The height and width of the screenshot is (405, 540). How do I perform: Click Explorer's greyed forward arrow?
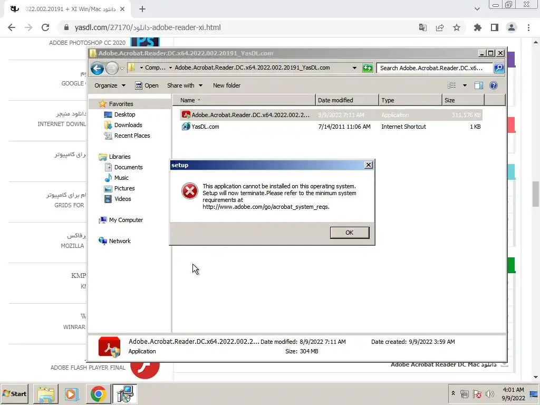112,68
